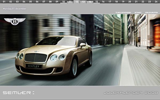This screenshot has width=160, height=100.
Task: Select day 18 in the calendar strip
Action: (117, 2)
